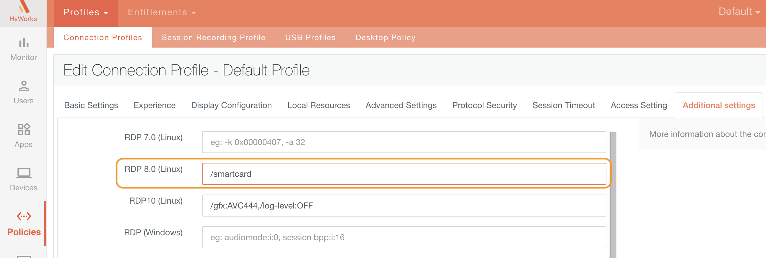Switch to Display Configuration tab
This screenshot has width=766, height=258.
(231, 105)
